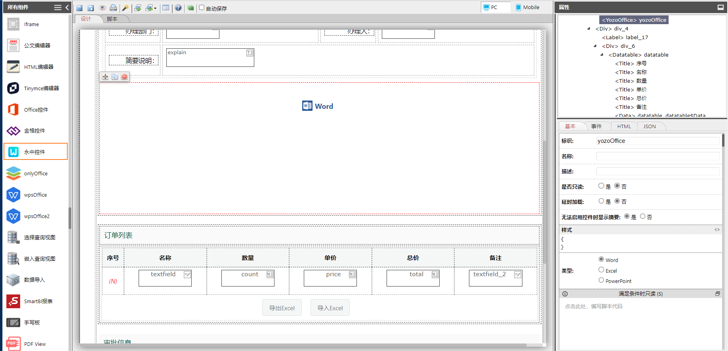Click the 标识 input field
The width and height of the screenshot is (728, 351).
[x=658, y=141]
